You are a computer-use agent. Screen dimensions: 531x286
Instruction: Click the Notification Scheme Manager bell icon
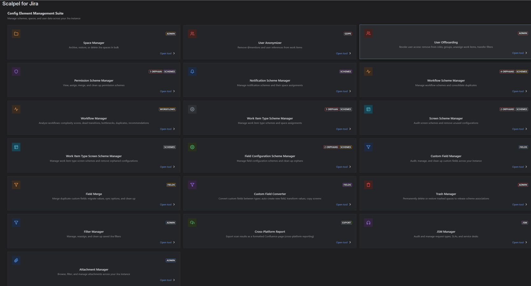coord(192,71)
